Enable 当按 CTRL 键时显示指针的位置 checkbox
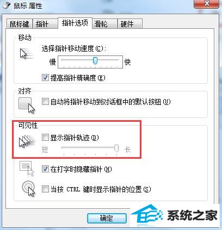Screen dimensions: 222x230 (x=45, y=189)
